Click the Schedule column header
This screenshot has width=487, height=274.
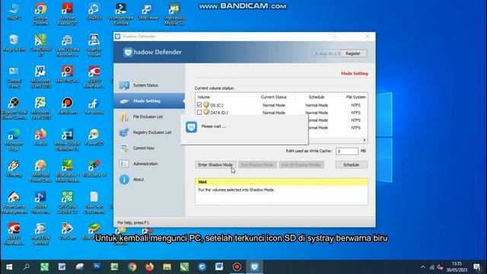[x=317, y=97]
